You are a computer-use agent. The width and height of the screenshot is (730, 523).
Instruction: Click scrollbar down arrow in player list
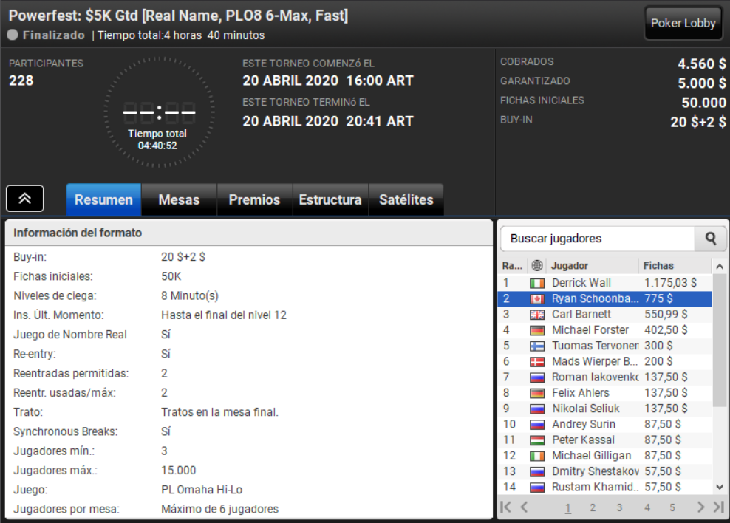[x=720, y=487]
